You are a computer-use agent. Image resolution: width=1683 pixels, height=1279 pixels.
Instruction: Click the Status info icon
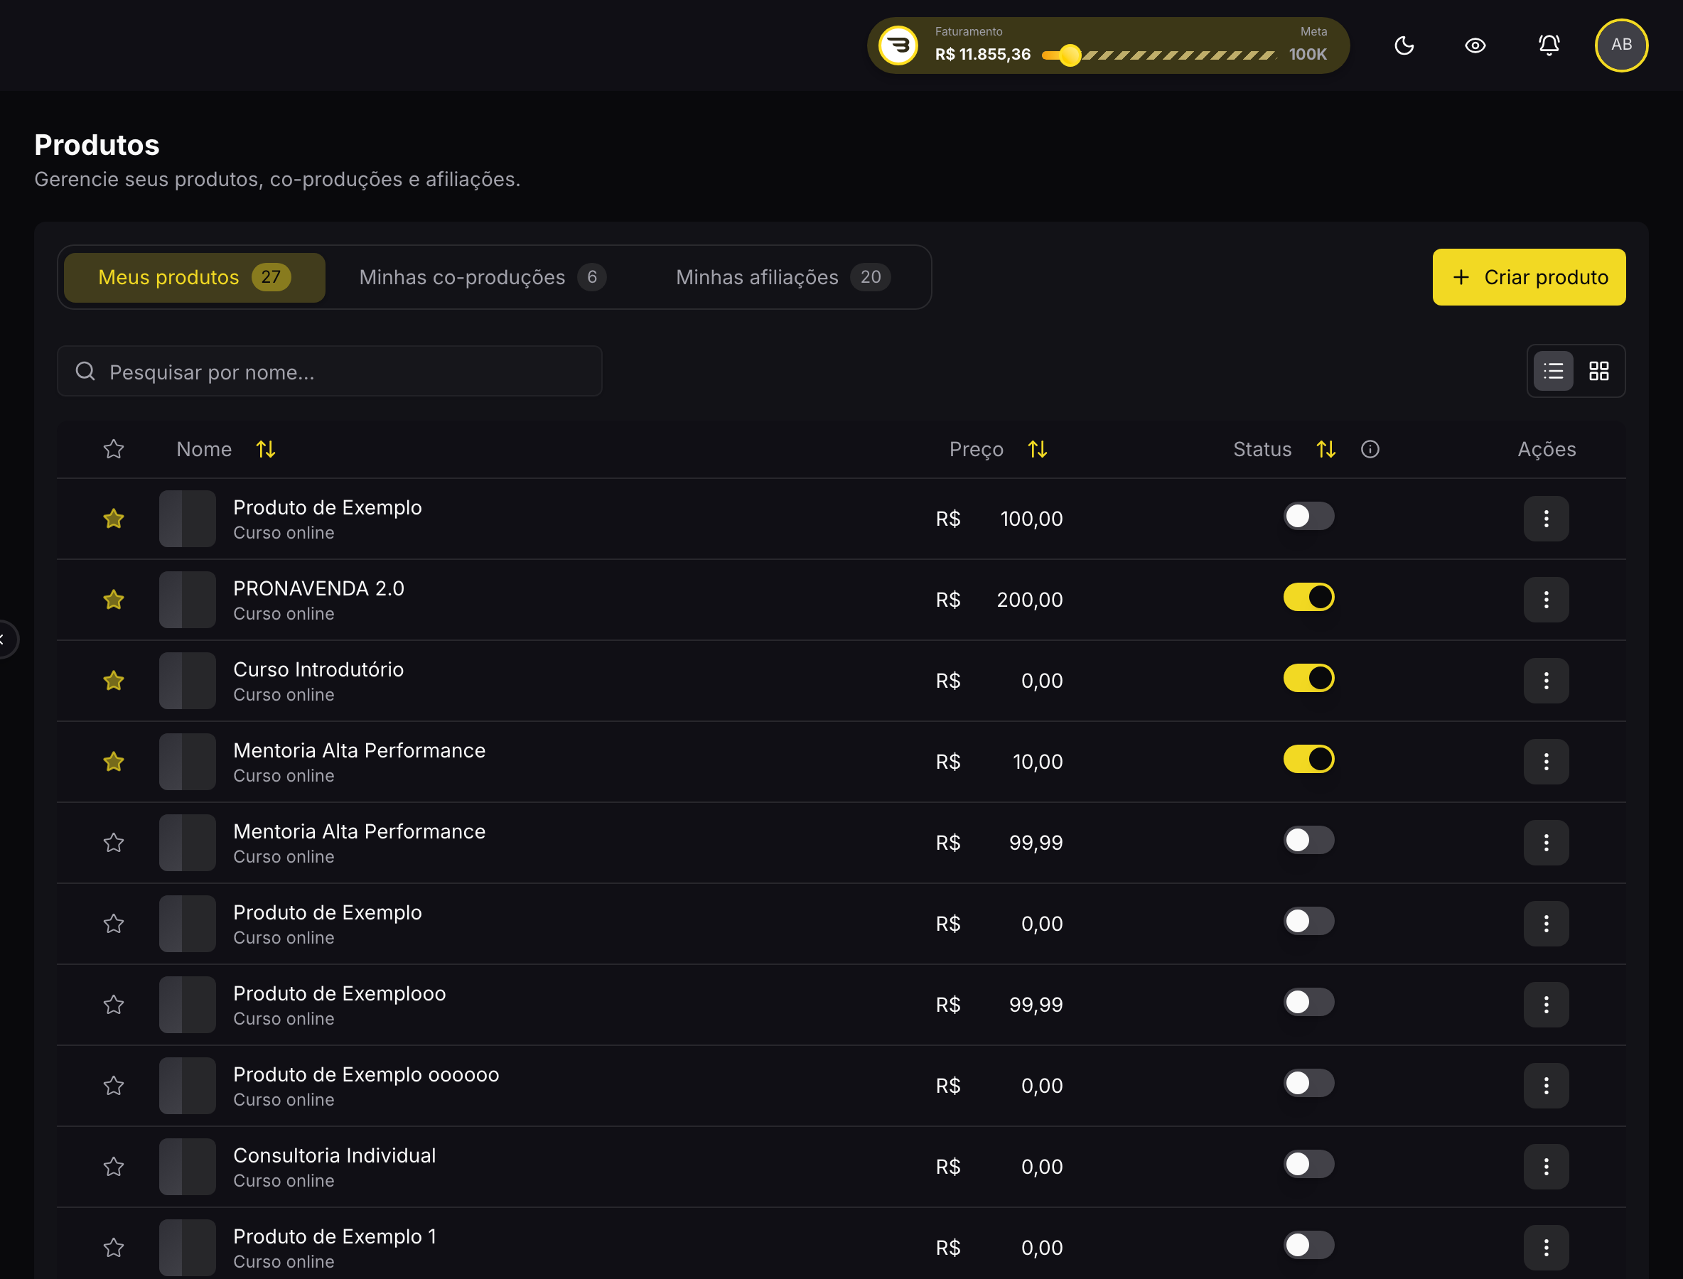tap(1370, 449)
